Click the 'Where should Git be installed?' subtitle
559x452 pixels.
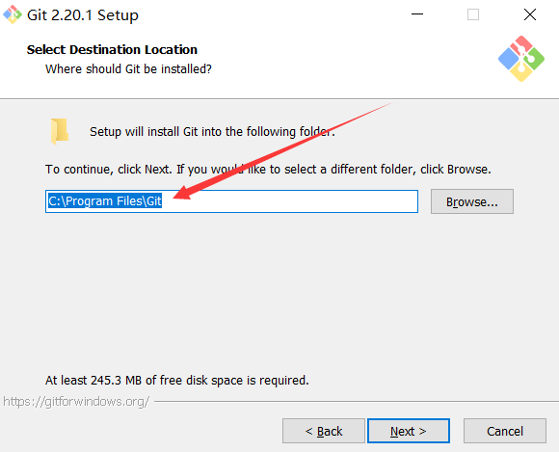(x=128, y=68)
